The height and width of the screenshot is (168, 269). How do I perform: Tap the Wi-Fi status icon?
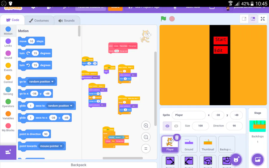(230, 3)
